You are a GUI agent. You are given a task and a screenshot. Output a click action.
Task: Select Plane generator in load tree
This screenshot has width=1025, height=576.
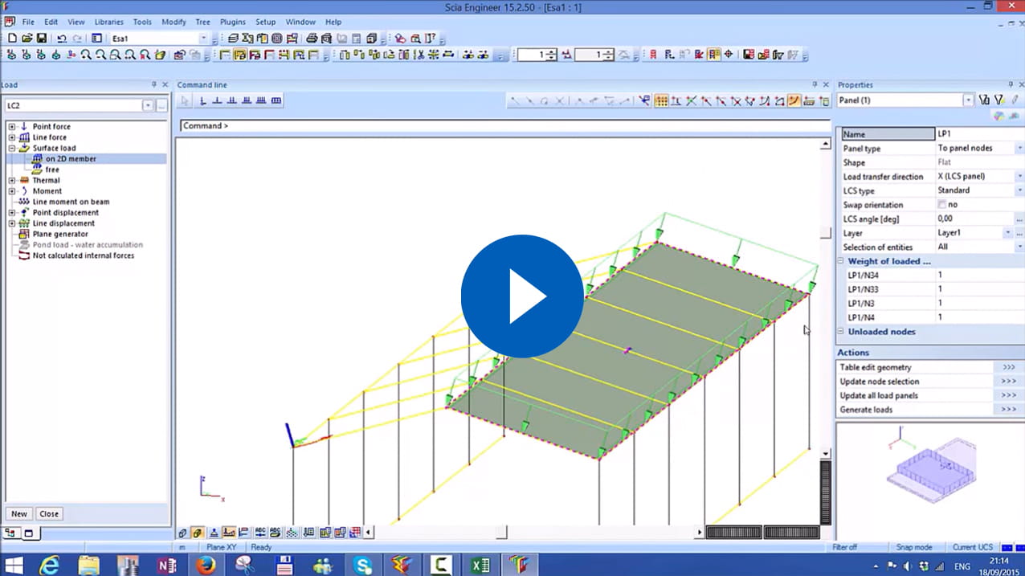[x=60, y=234]
